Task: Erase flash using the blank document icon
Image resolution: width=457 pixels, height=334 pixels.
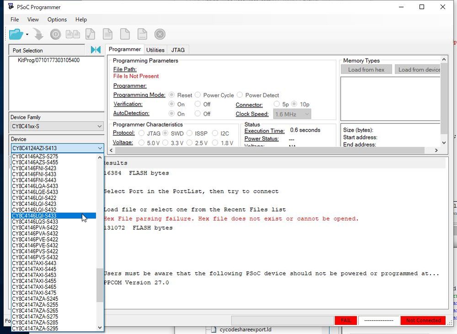Action: click(x=124, y=34)
